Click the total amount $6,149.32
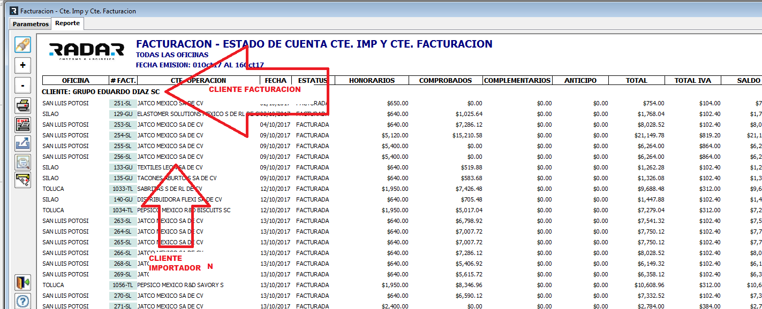The image size is (762, 309). tap(650, 264)
